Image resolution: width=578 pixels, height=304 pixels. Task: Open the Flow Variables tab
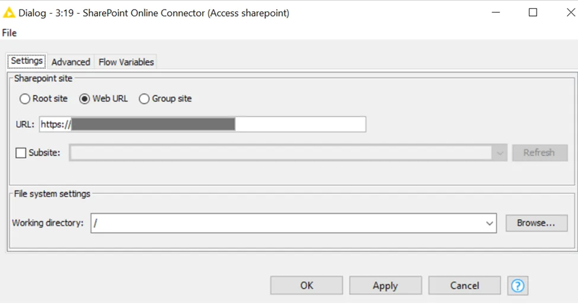[x=126, y=62]
